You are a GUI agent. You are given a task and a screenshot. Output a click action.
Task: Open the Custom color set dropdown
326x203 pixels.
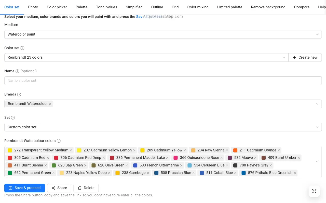coord(163,127)
